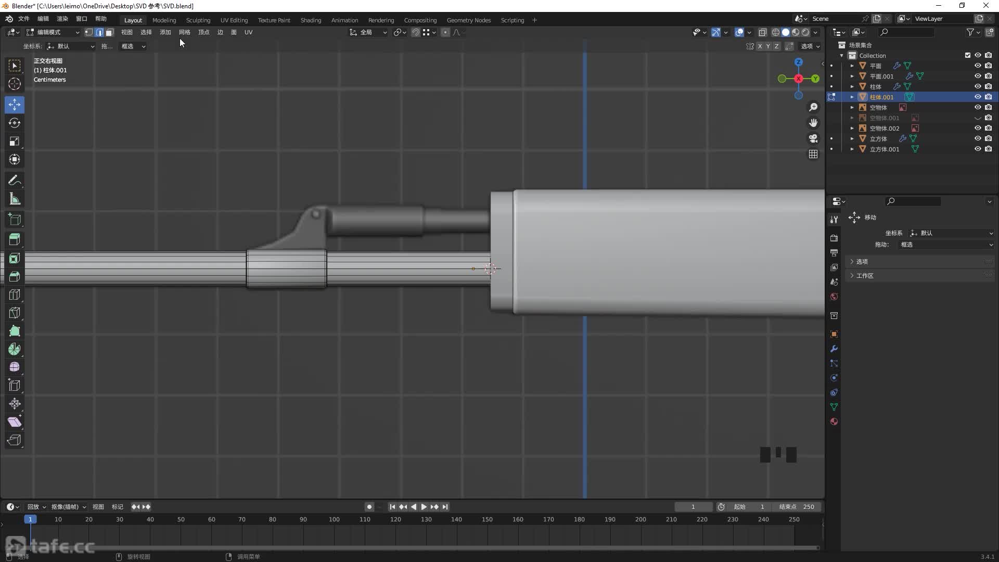
Task: Hide 柱体.001 in viewport
Action: tap(978, 97)
